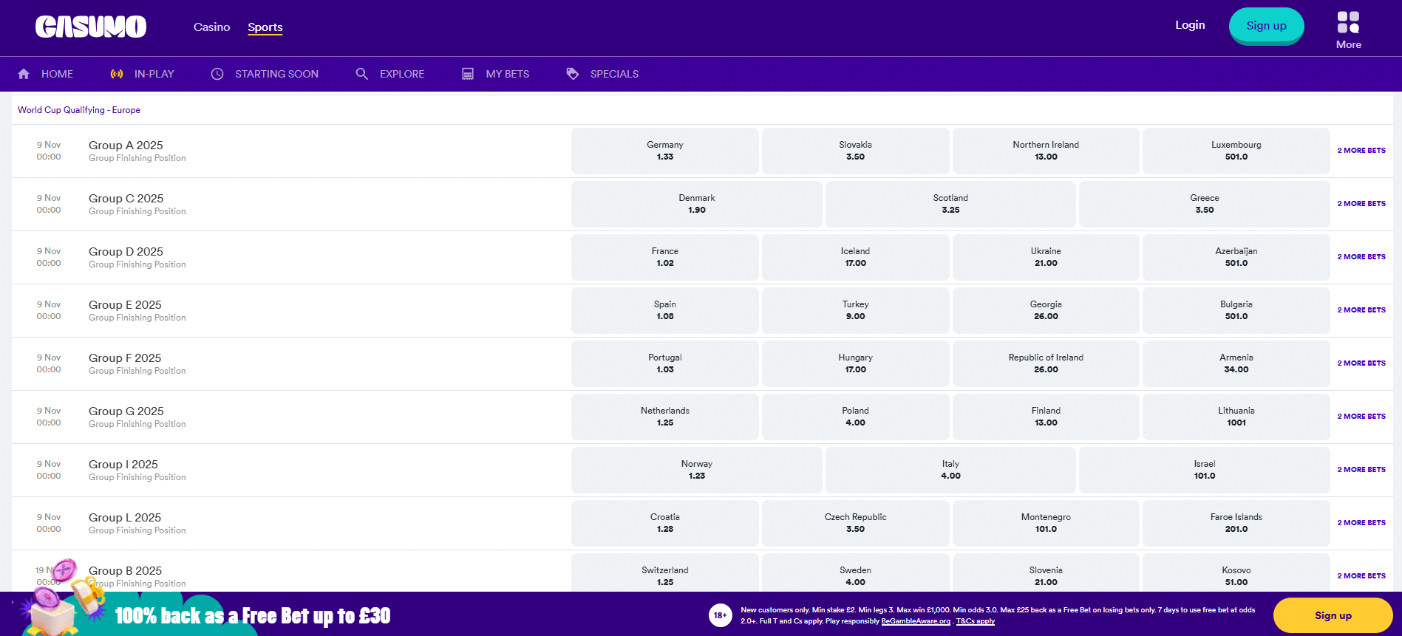Select Italy at 4.00 odds
The height and width of the screenshot is (636, 1402).
[x=950, y=470]
